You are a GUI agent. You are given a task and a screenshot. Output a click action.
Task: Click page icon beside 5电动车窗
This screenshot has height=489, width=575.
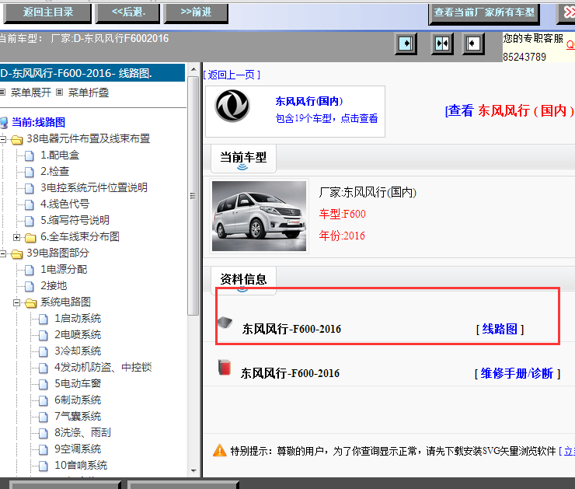click(x=44, y=385)
